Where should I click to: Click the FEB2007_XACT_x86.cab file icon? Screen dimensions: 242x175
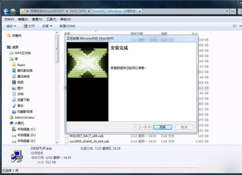(67, 136)
